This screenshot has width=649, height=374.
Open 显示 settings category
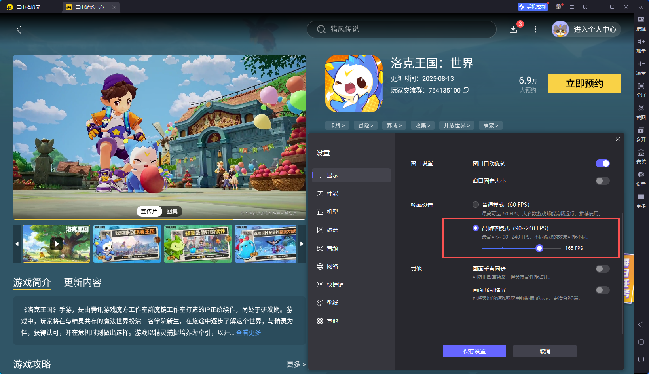click(351, 175)
